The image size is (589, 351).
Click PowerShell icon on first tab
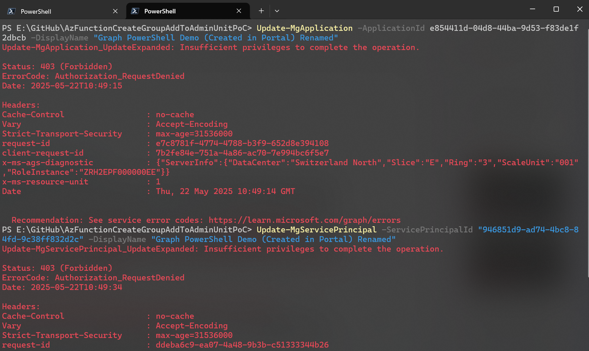[11, 11]
